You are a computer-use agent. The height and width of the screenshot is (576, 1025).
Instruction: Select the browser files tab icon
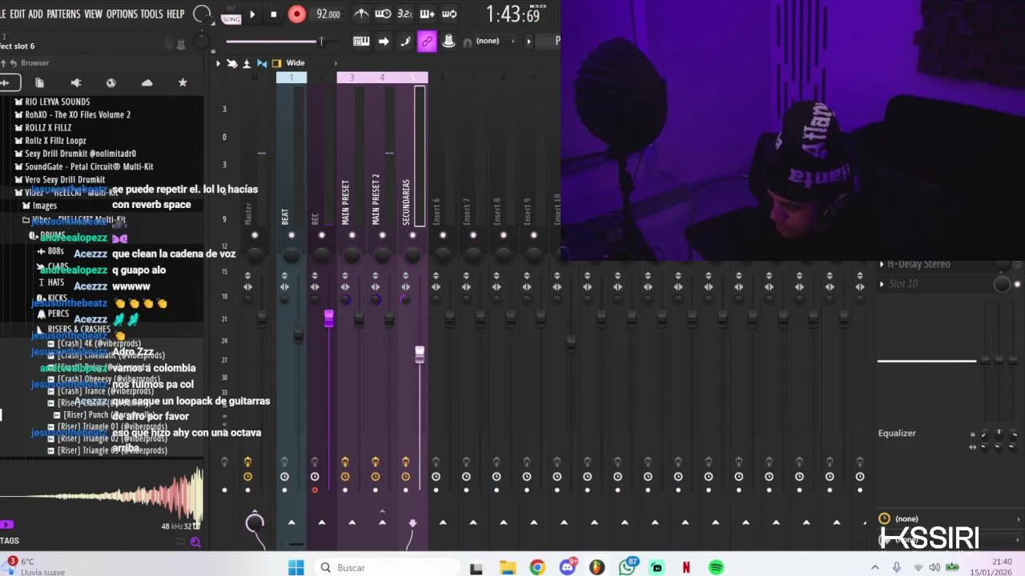[39, 82]
